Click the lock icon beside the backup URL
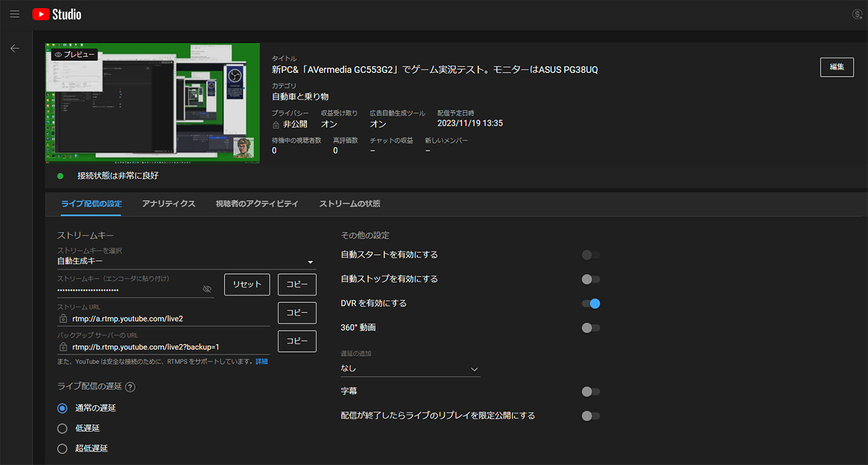 63,347
